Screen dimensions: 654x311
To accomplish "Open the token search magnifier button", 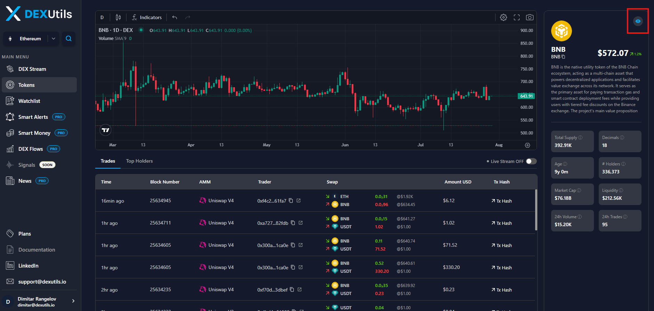I will pyautogui.click(x=68, y=39).
